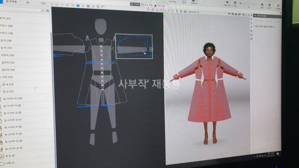Collapse the 카라 [13] row expander
The width and height of the screenshot is (299, 168).
pyautogui.click(x=1, y=77)
